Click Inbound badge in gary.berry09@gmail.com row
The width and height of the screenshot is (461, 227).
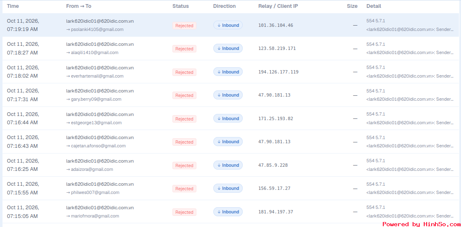(x=228, y=95)
